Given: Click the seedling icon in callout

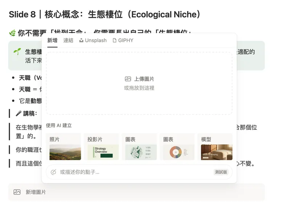Looking at the screenshot, I should 17,51.
